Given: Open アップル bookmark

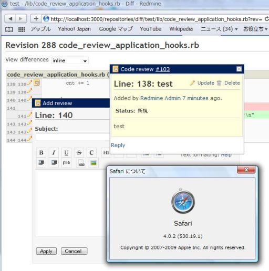Looking at the screenshot, I should pos(41,29).
